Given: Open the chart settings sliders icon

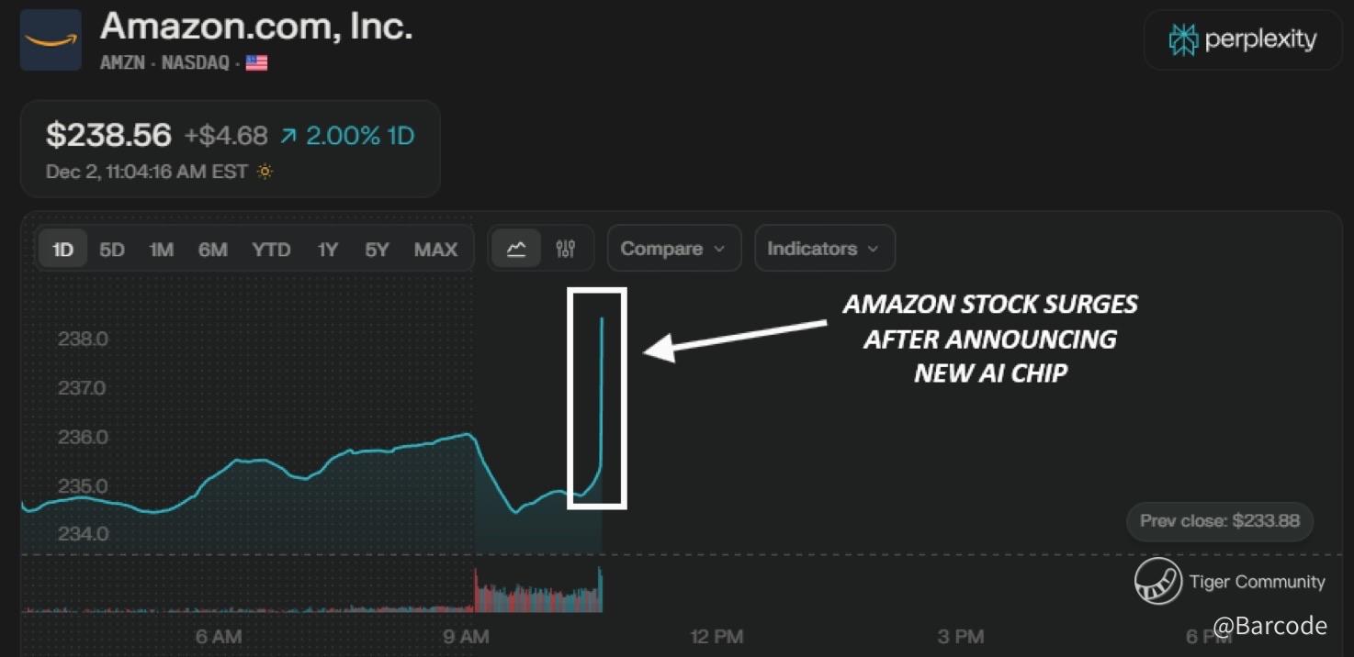Looking at the screenshot, I should [x=566, y=249].
